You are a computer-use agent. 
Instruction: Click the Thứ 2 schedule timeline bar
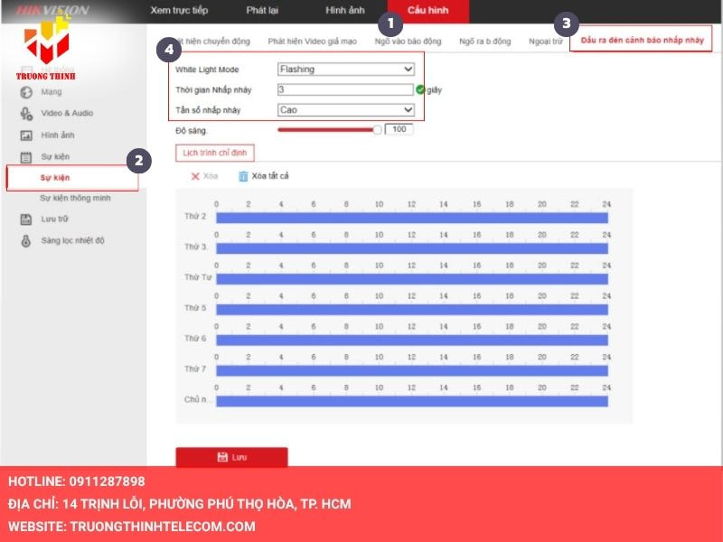click(412, 218)
